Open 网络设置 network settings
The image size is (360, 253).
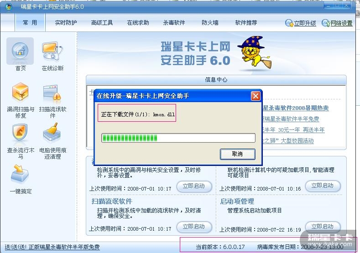(337, 23)
